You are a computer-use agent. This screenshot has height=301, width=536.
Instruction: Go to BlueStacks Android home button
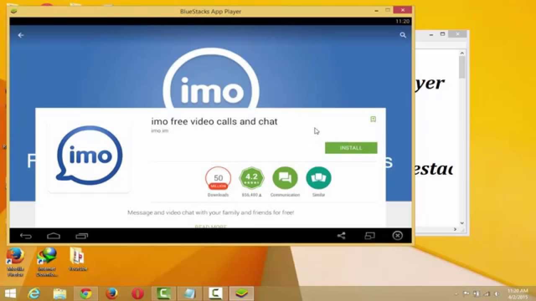click(x=54, y=236)
